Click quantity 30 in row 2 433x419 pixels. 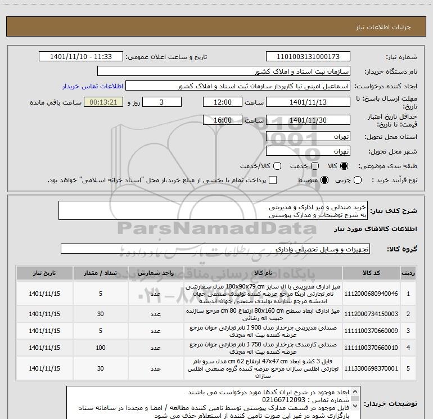[101, 314]
